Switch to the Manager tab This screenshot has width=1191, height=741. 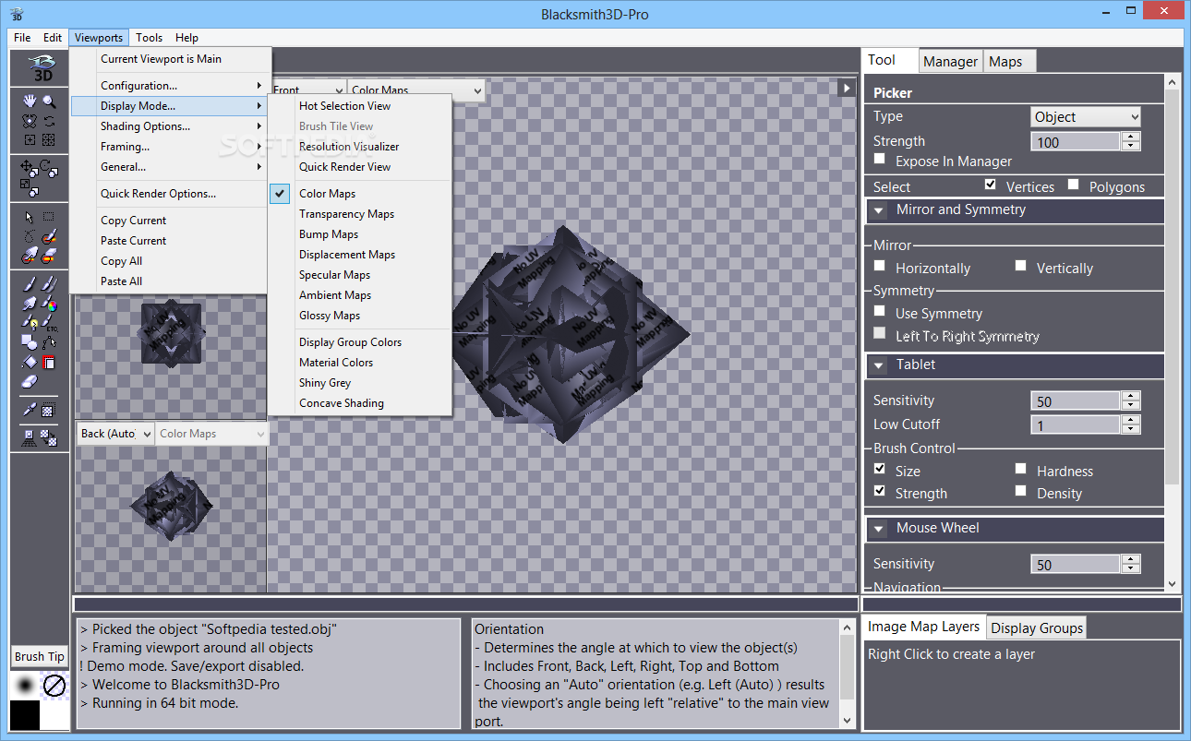pyautogui.click(x=950, y=62)
